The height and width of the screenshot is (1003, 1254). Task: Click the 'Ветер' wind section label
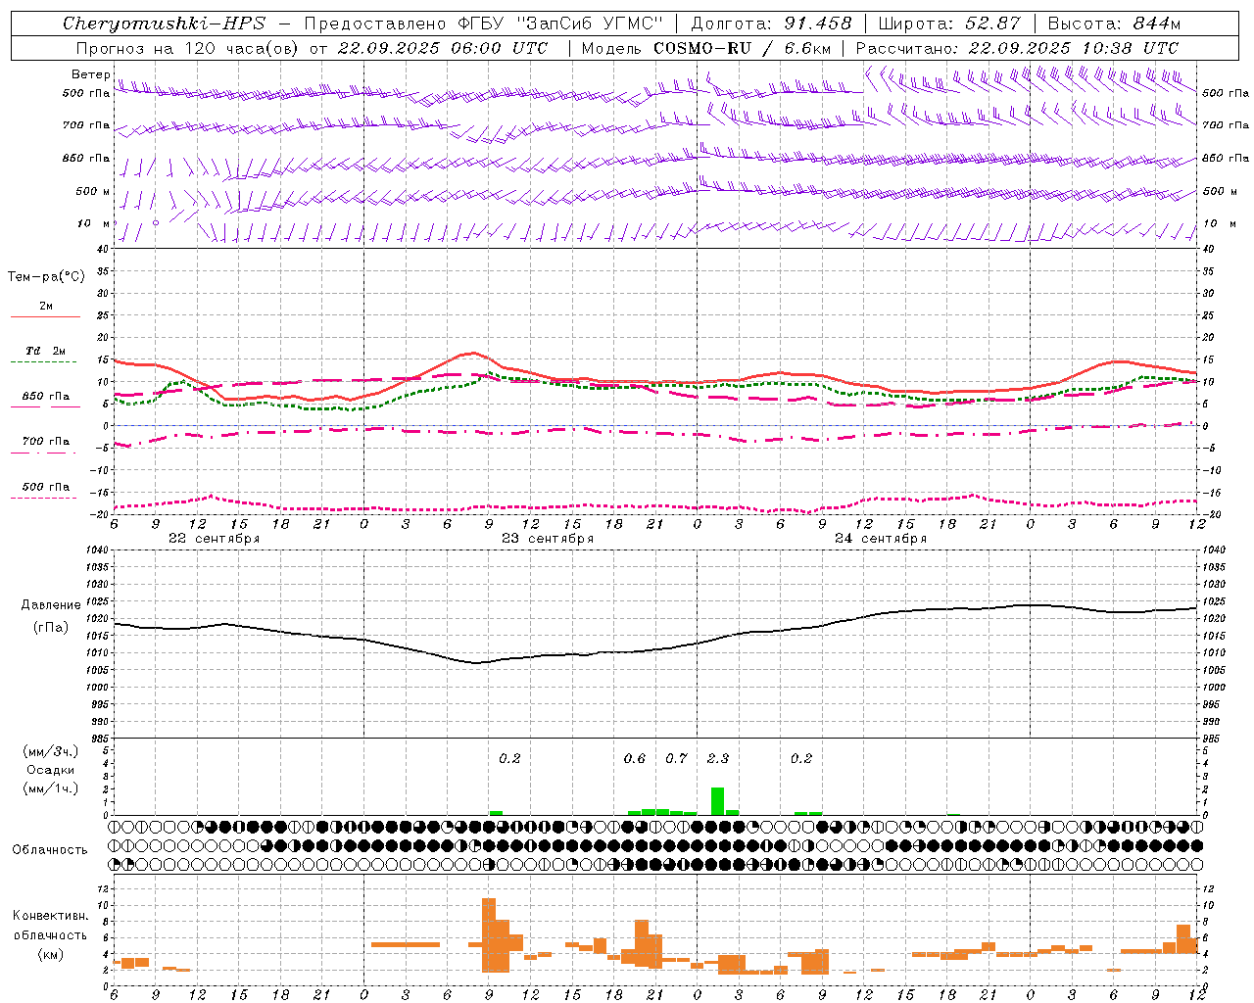click(x=90, y=74)
